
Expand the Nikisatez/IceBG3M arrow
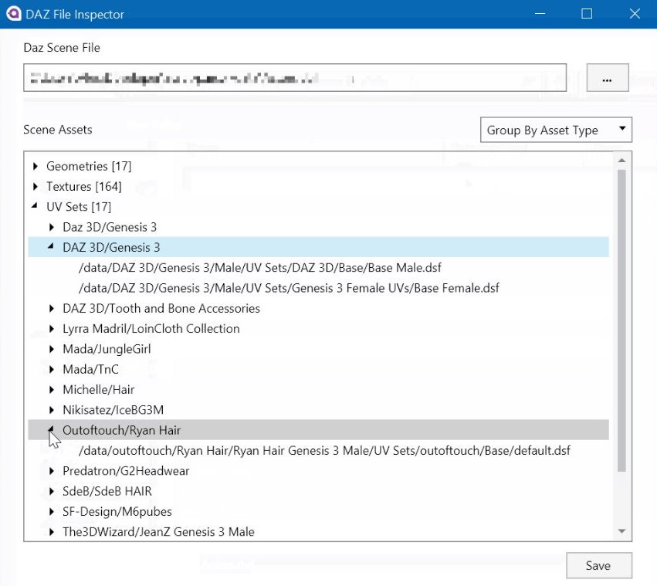point(52,409)
